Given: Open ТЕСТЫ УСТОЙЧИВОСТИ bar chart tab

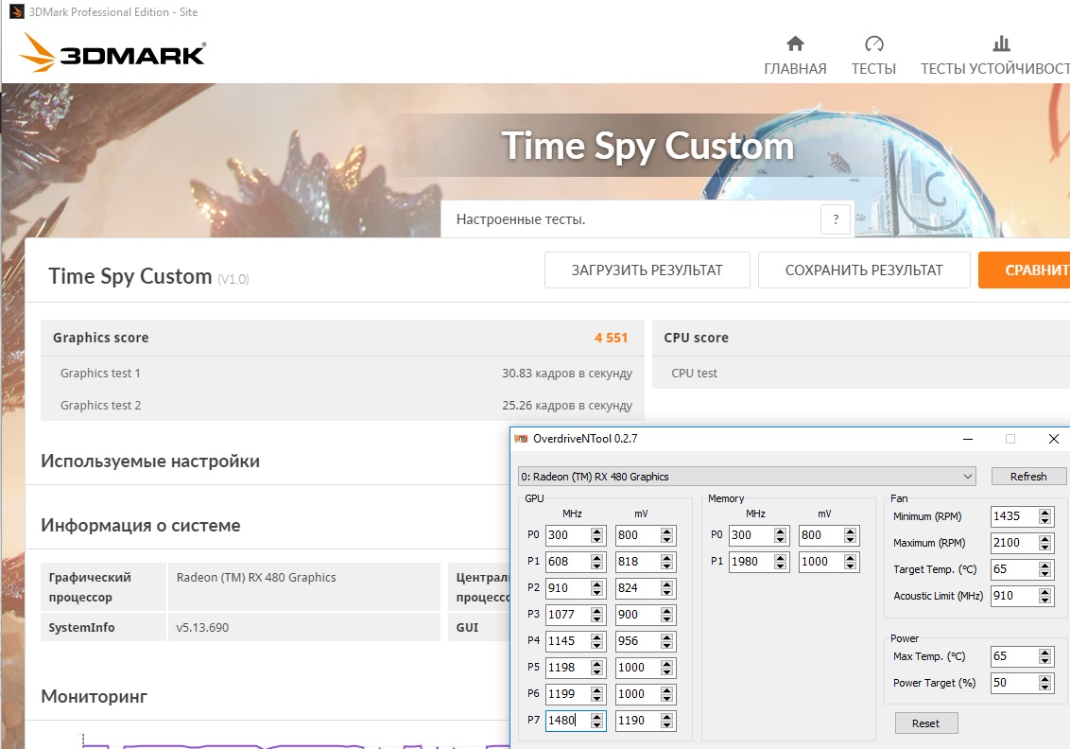Looking at the screenshot, I should tap(995, 56).
